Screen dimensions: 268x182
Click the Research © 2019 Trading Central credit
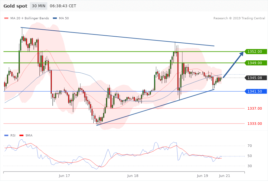click(239, 18)
